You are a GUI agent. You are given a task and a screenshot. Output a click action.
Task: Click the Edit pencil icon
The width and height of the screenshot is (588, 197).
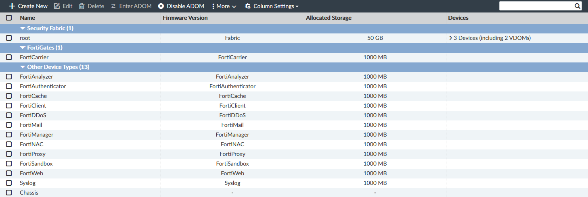click(x=57, y=6)
